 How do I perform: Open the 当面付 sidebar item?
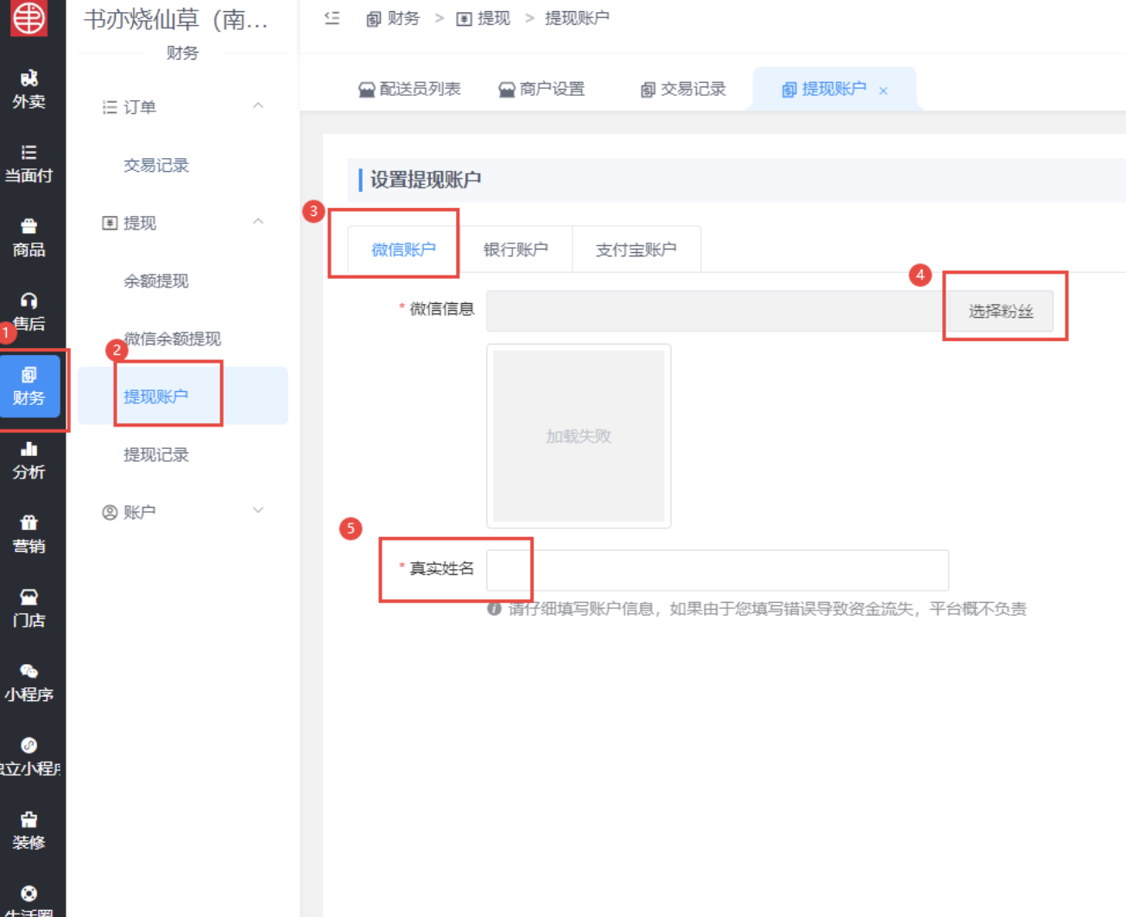coord(28,164)
